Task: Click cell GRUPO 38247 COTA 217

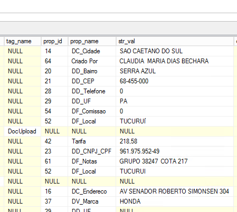Action: point(175,161)
